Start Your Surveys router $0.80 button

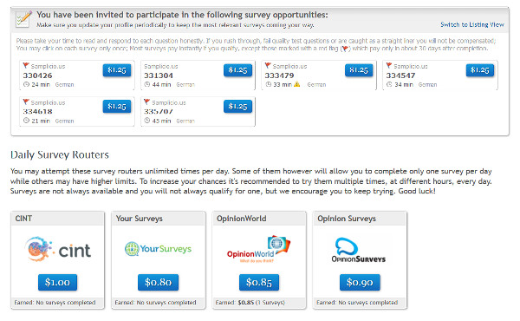(x=159, y=283)
